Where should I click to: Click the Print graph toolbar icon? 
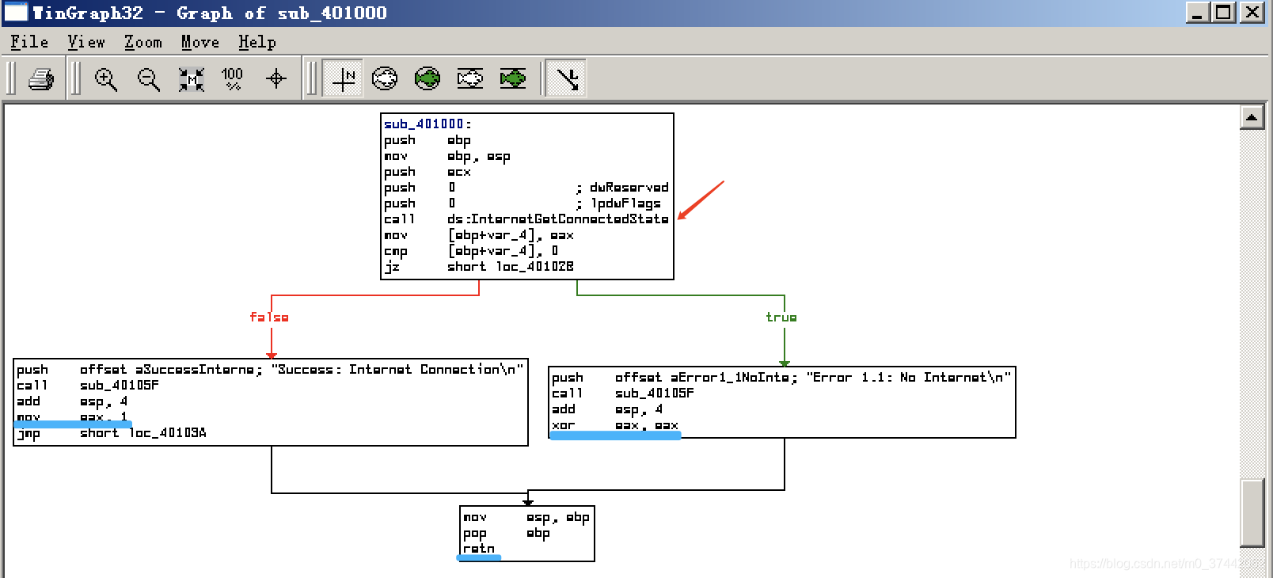pos(41,78)
